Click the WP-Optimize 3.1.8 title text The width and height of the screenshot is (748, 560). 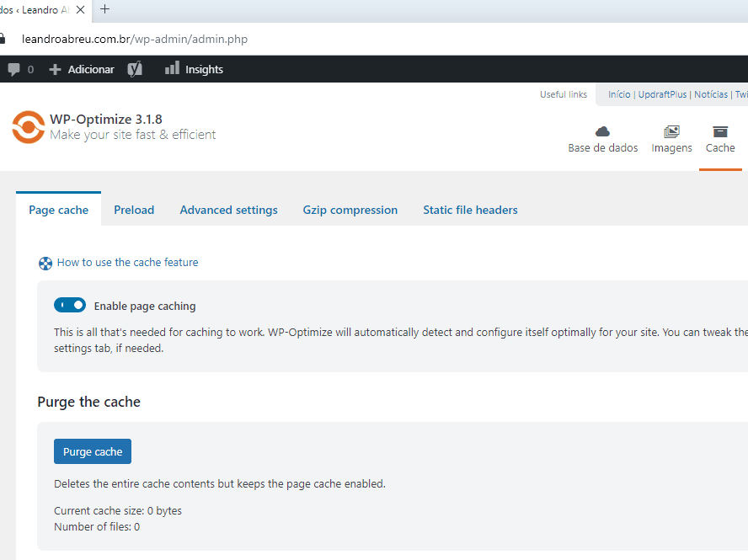pos(106,120)
